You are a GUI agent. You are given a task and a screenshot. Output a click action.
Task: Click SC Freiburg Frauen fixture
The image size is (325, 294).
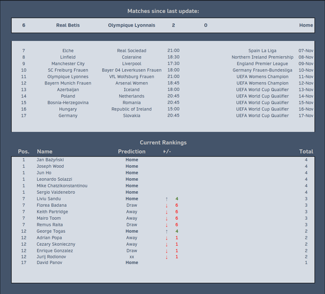(x=68, y=70)
